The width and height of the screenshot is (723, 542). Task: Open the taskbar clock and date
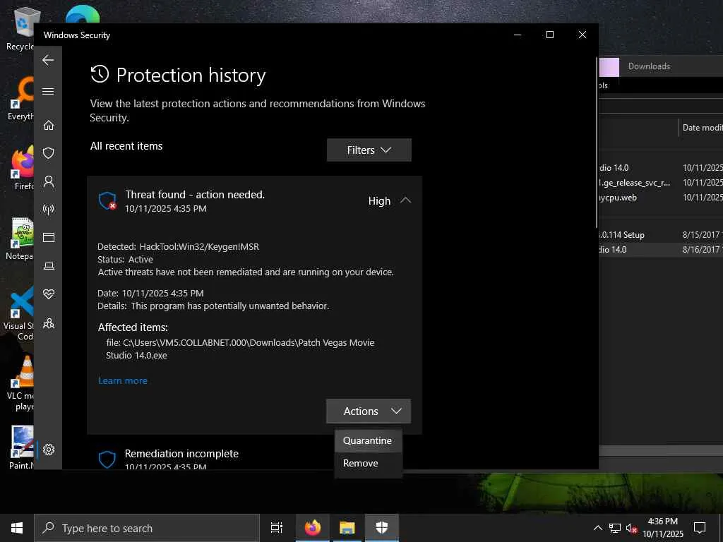tap(663, 528)
